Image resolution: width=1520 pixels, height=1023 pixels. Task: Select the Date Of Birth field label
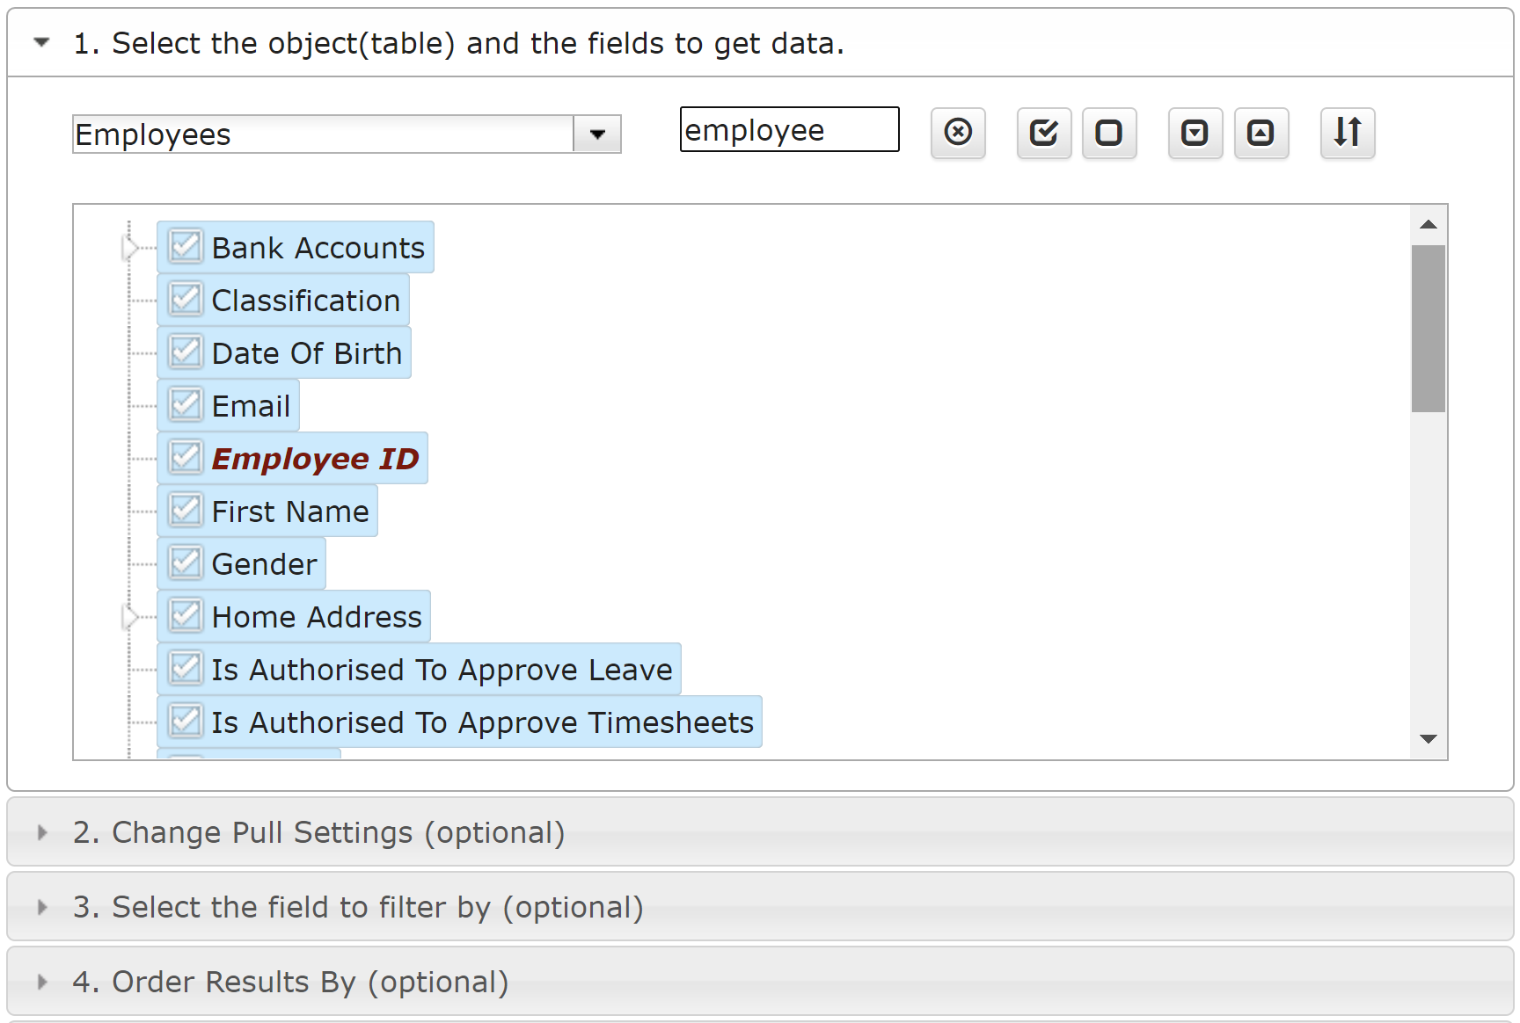pos(307,353)
